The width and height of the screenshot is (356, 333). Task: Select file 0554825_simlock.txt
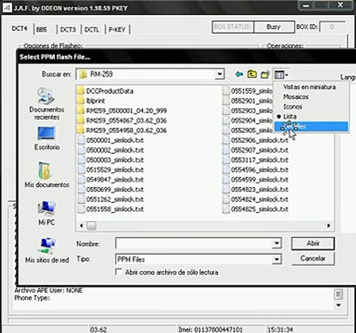(255, 209)
